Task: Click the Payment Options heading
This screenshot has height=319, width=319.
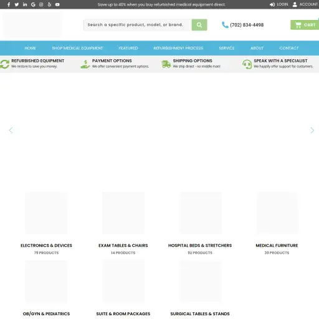Action: [x=112, y=60]
